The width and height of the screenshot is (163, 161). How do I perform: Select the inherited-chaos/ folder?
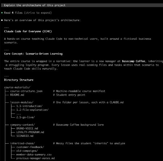pyautogui.click(x=23, y=143)
